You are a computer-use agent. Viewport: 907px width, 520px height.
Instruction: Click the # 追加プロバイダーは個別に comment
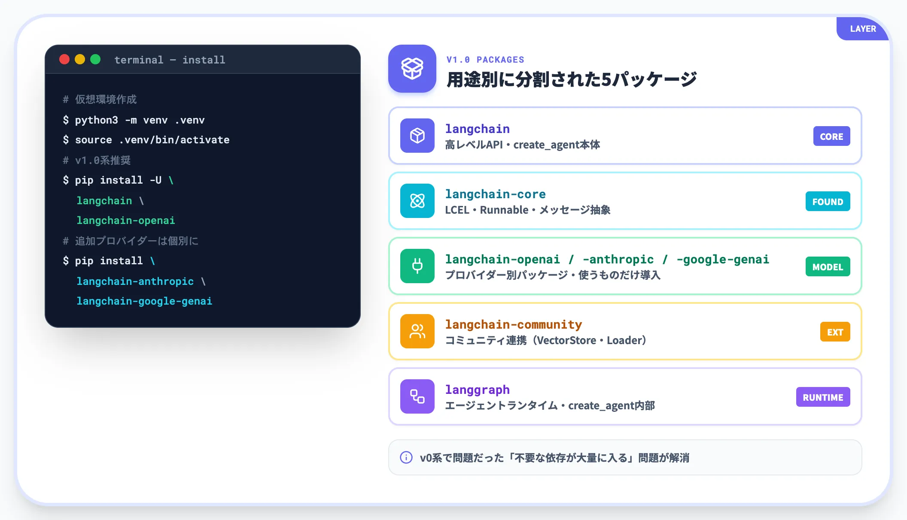click(131, 241)
